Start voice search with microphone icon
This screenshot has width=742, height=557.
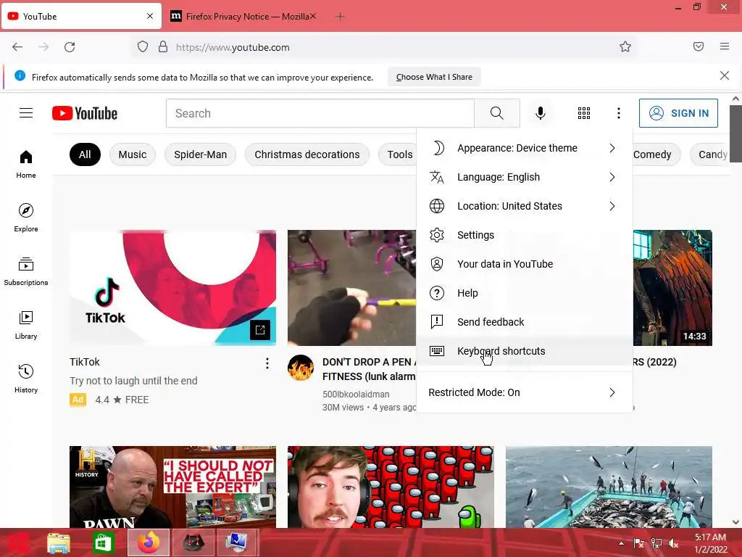point(540,113)
